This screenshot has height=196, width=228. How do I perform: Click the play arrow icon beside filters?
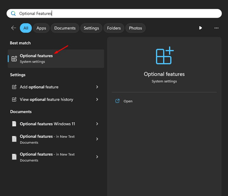[x=201, y=28]
